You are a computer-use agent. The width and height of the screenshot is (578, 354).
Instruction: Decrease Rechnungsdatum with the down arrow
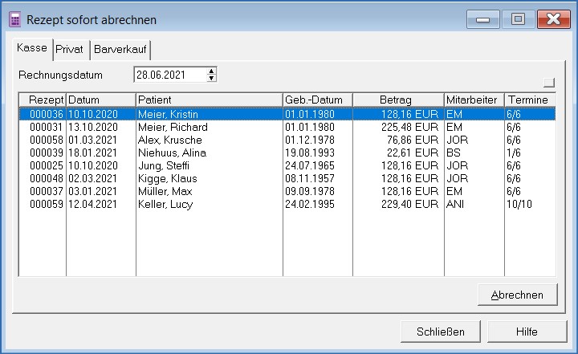[212, 78]
